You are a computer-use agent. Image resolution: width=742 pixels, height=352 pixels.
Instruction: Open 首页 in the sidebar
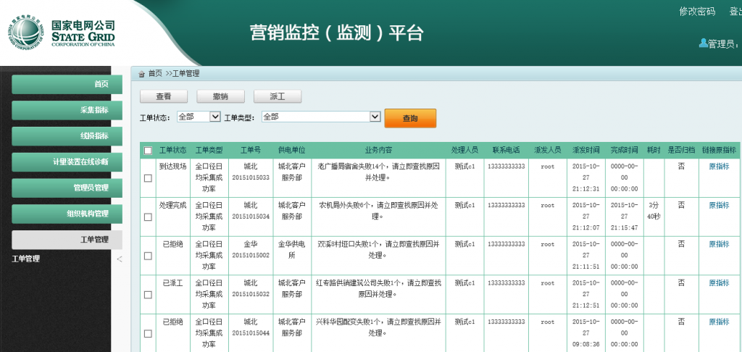67,84
